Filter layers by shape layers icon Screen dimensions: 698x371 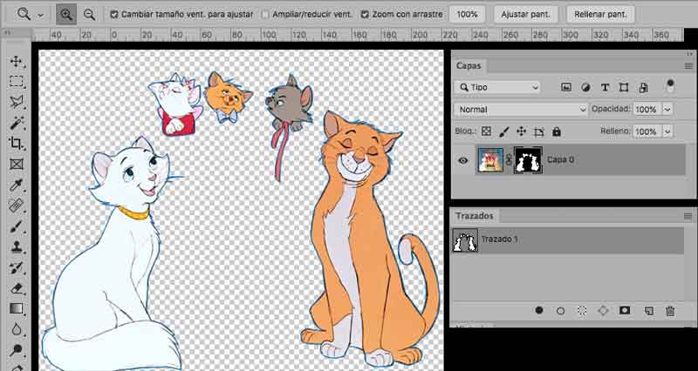[624, 88]
